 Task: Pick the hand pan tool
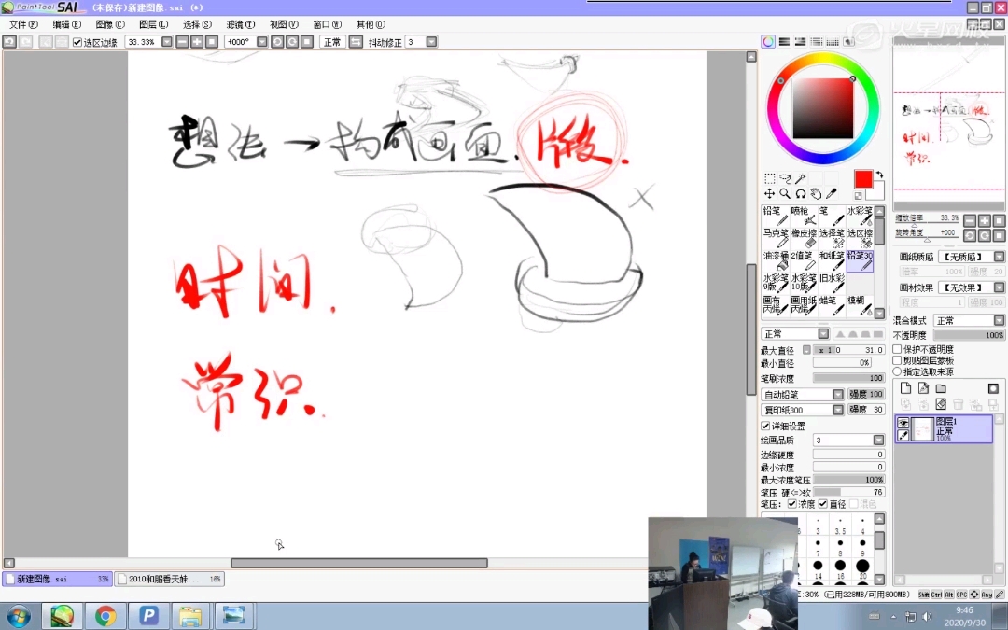[816, 193]
